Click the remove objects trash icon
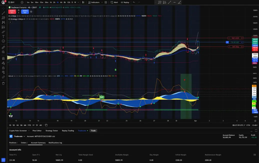Screen dimensions: 259x163 pyautogui.click(x=3, y=83)
